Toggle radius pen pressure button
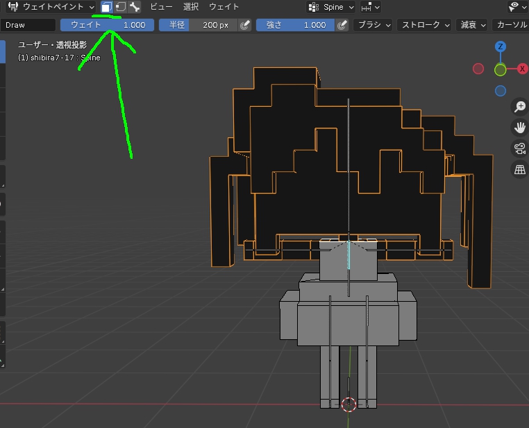529x428 pixels. pyautogui.click(x=244, y=25)
